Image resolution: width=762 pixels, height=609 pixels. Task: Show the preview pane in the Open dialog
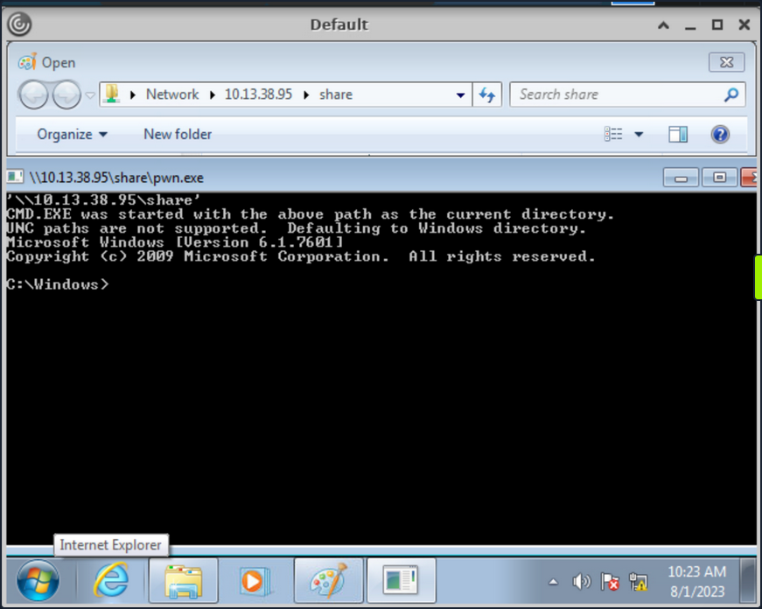pos(678,134)
